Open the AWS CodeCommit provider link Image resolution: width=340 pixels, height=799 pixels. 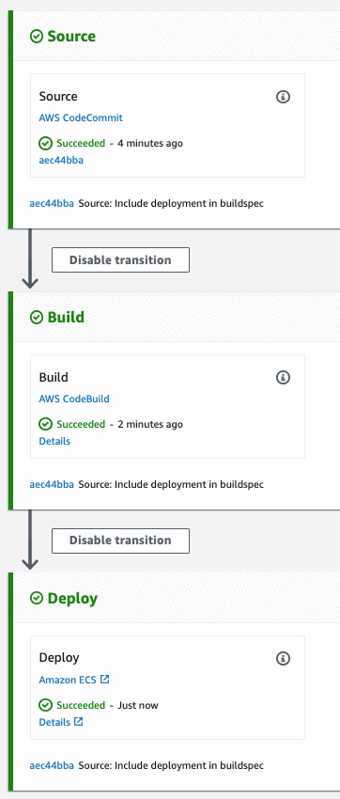pyautogui.click(x=81, y=117)
